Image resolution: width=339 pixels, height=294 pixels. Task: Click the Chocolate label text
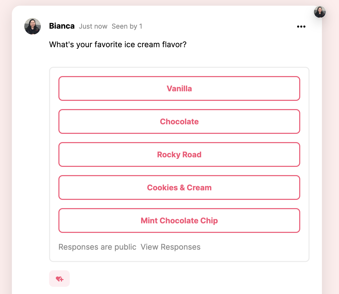(x=179, y=121)
